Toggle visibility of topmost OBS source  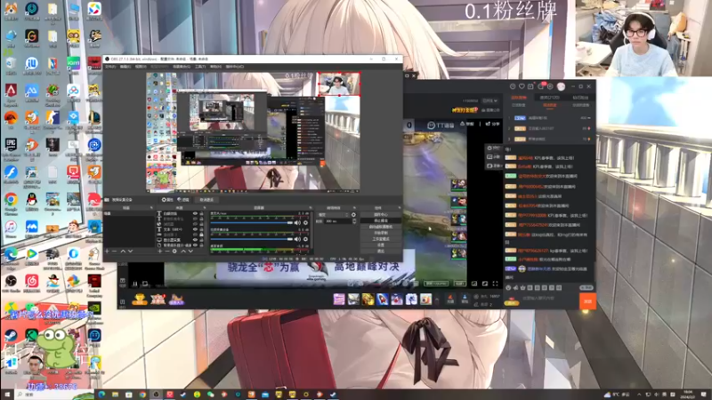pos(195,213)
